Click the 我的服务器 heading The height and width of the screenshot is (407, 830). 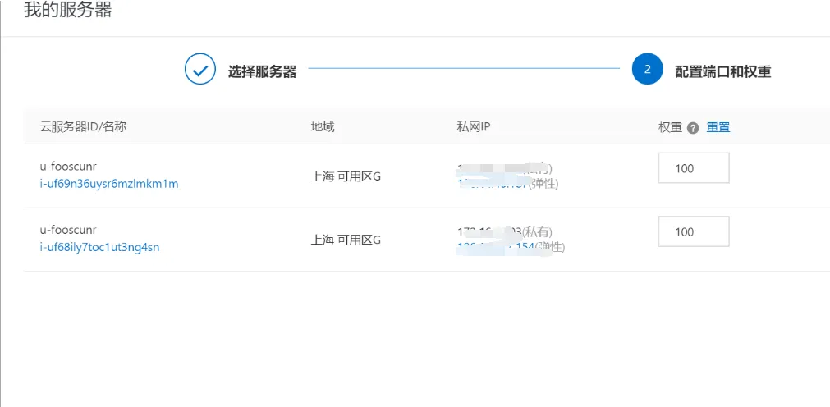68,10
